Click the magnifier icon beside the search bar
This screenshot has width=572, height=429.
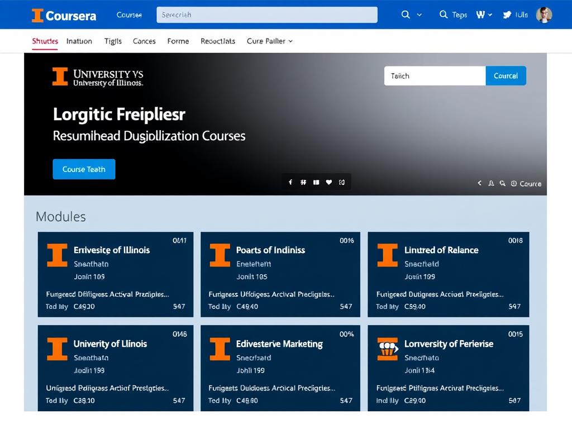pos(406,15)
